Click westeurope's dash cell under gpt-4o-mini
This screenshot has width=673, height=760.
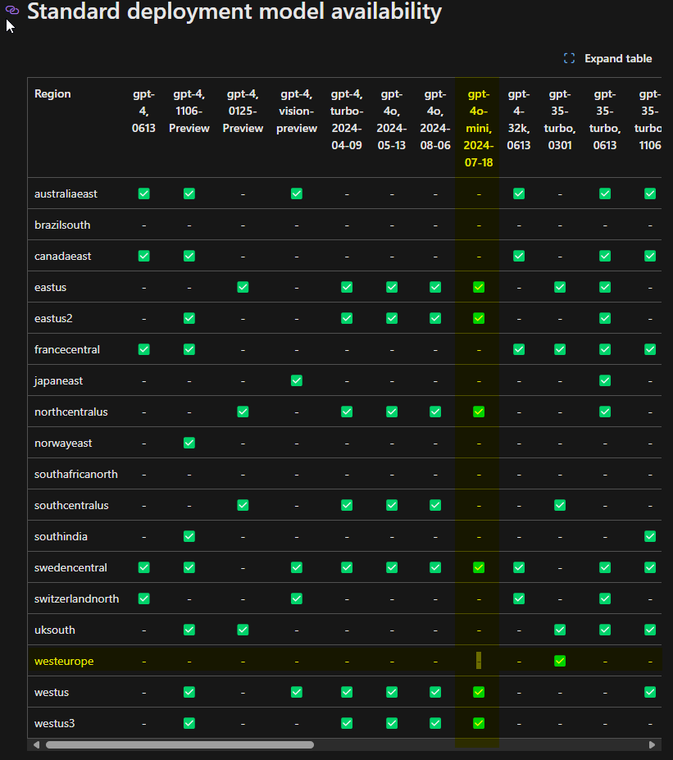pos(479,661)
